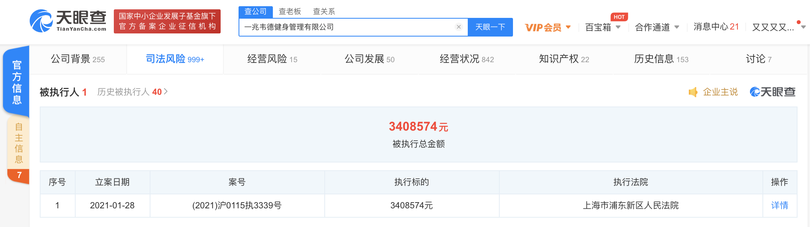Clear the search box text
This screenshot has width=810, height=227.
click(459, 27)
